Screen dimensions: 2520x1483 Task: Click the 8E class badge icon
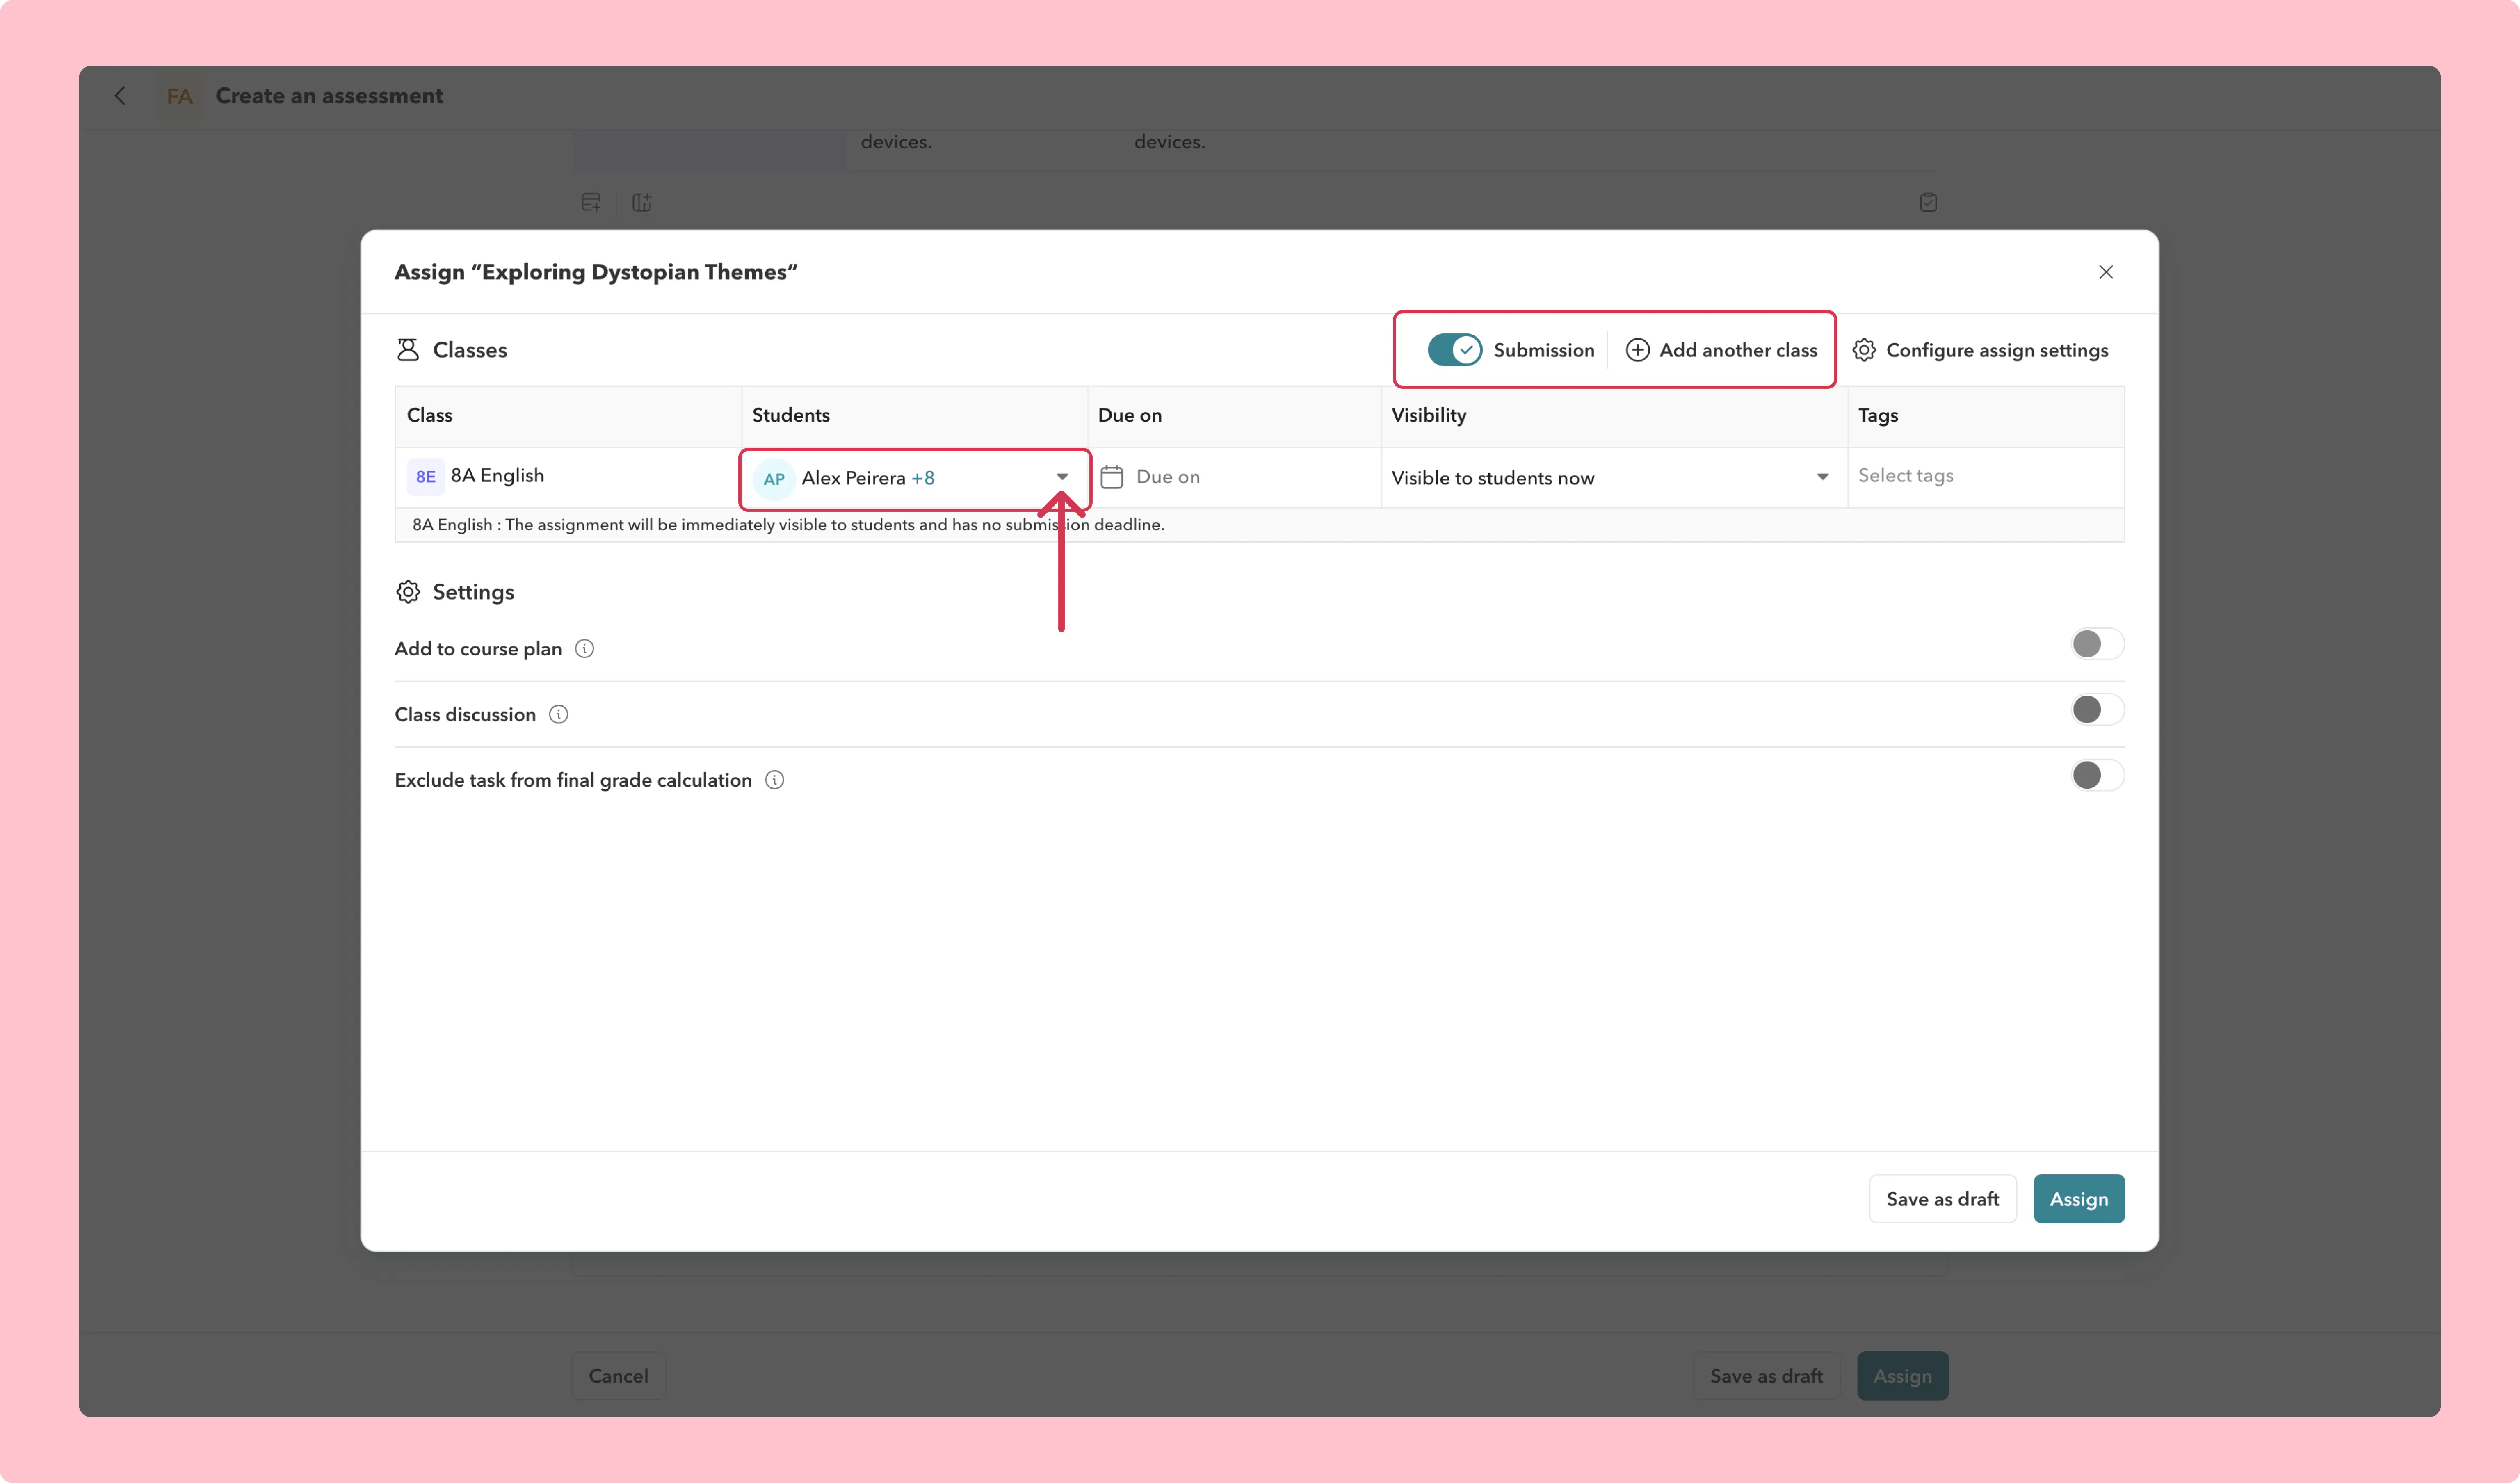point(426,476)
